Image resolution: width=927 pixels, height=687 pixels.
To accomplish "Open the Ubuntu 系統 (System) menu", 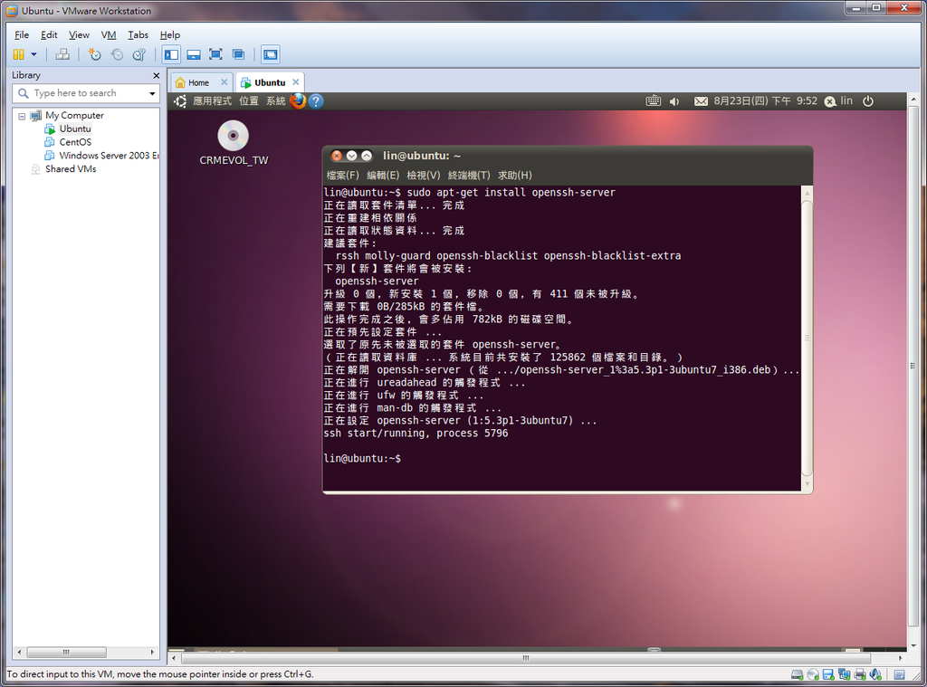I will point(275,101).
